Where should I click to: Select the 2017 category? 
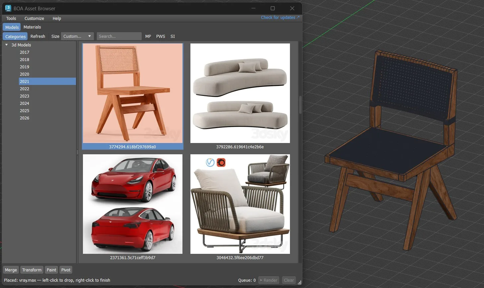(x=25, y=52)
